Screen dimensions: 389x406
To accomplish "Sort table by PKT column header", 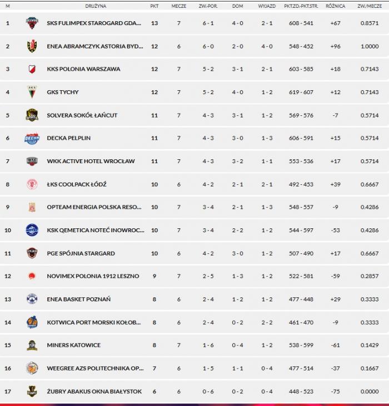I will [154, 6].
